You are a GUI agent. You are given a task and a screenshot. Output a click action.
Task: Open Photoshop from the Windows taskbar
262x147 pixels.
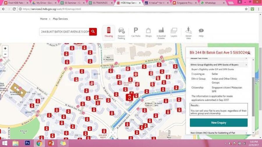coord(27,143)
